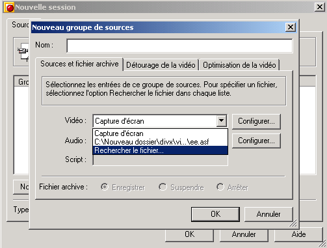The height and width of the screenshot is (248, 327).
Task: Confirm with OK in sources dialog
Action: click(x=215, y=214)
